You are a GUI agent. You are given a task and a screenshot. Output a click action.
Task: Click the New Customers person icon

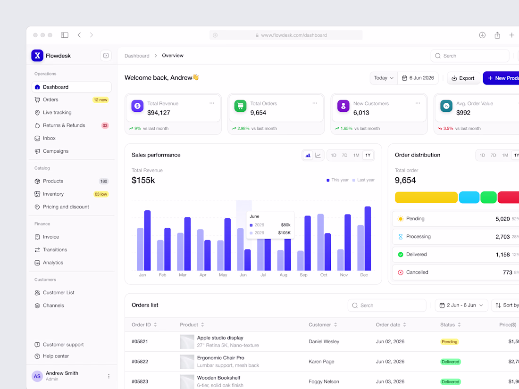[343, 106]
